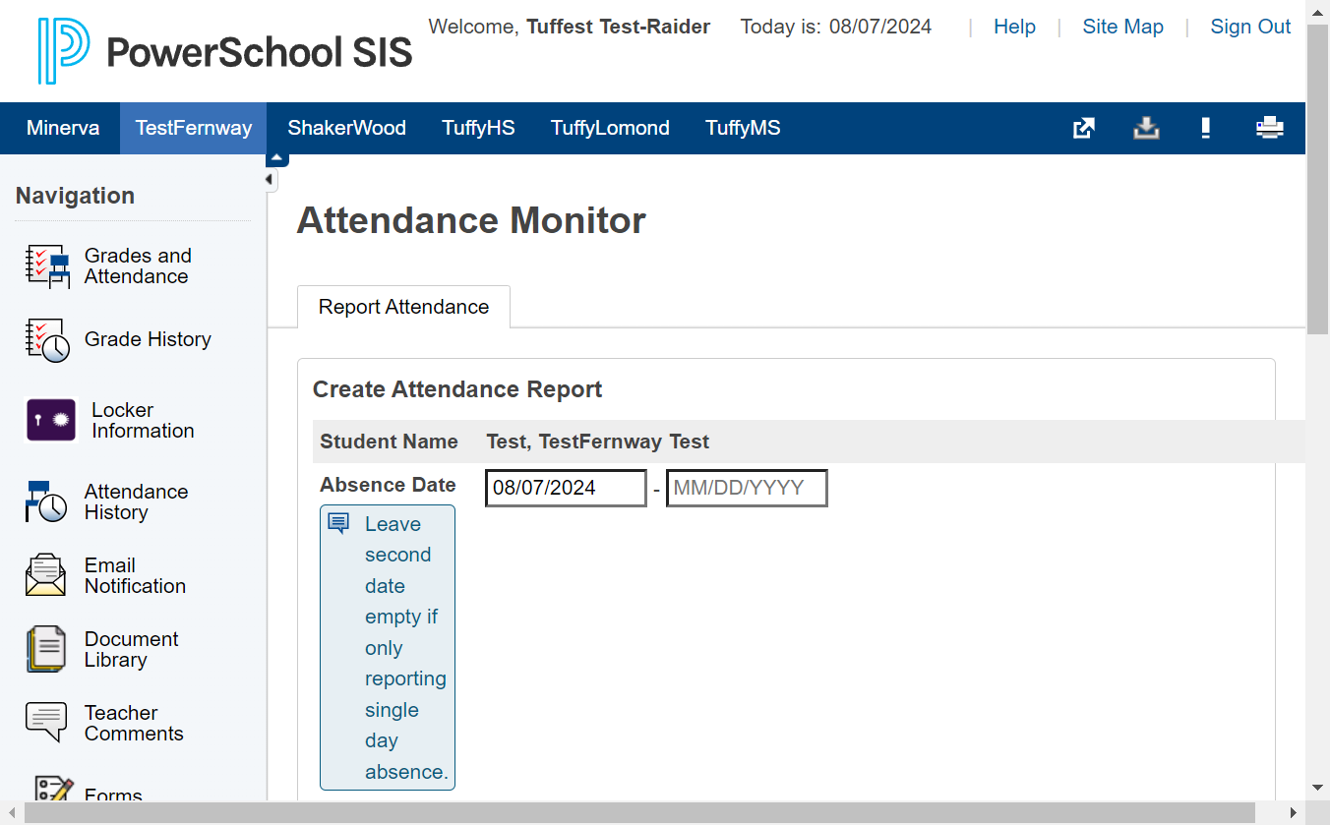Click the Document Library icon
The height and width of the screenshot is (825, 1330).
[x=46, y=649]
